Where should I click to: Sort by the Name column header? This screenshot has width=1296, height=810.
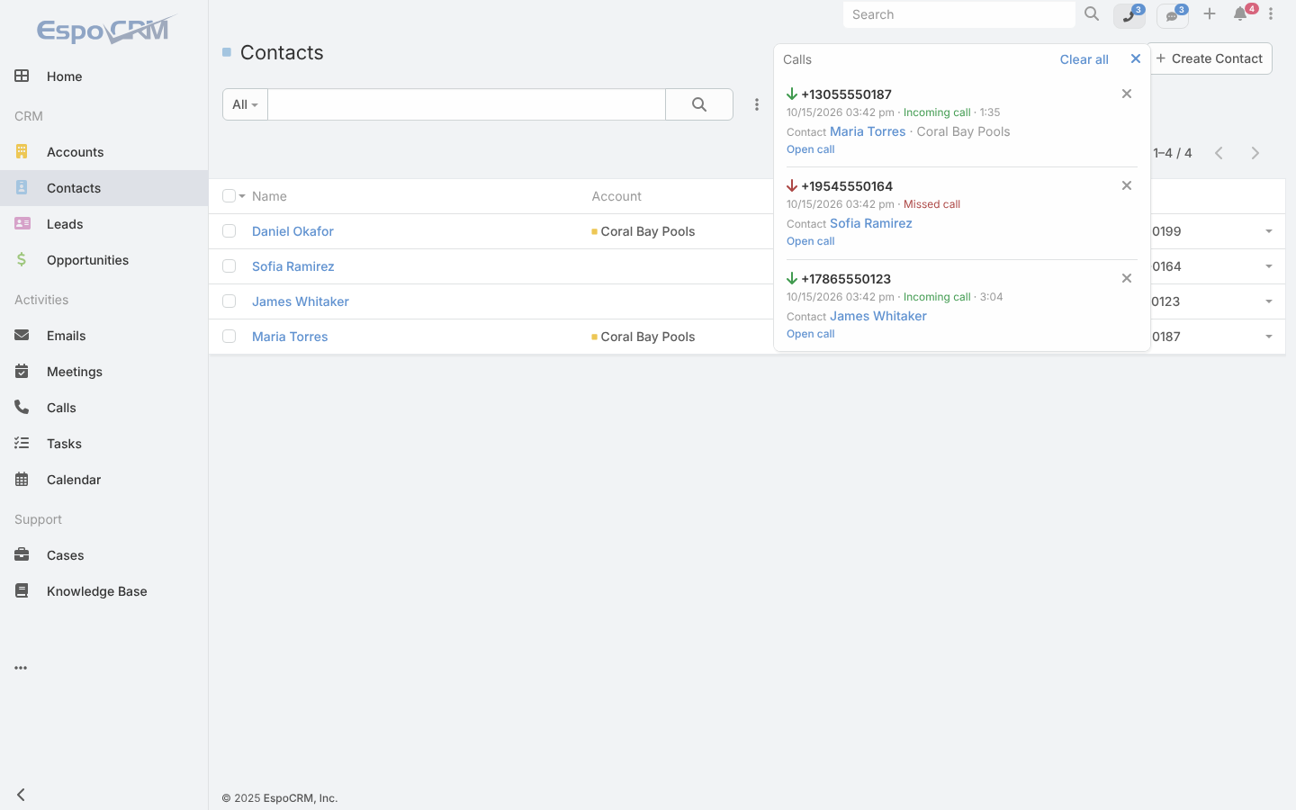click(x=269, y=196)
